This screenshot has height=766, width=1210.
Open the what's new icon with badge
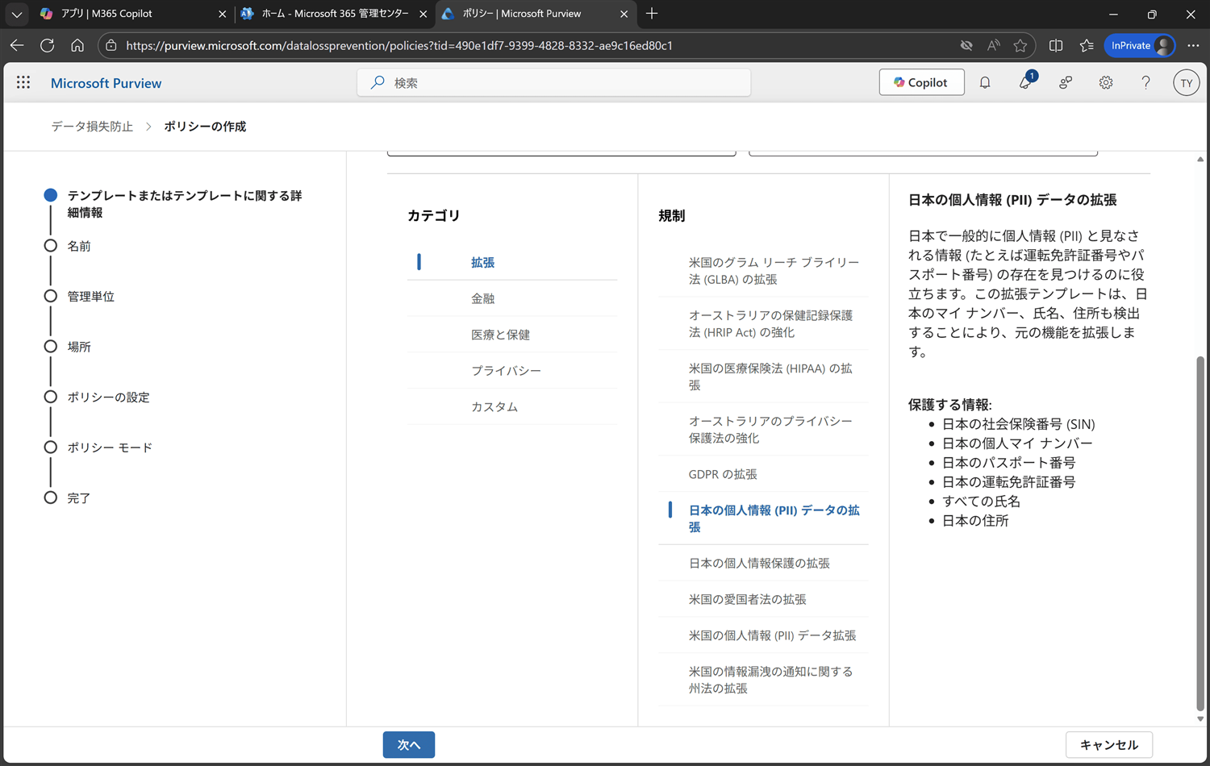point(1026,81)
